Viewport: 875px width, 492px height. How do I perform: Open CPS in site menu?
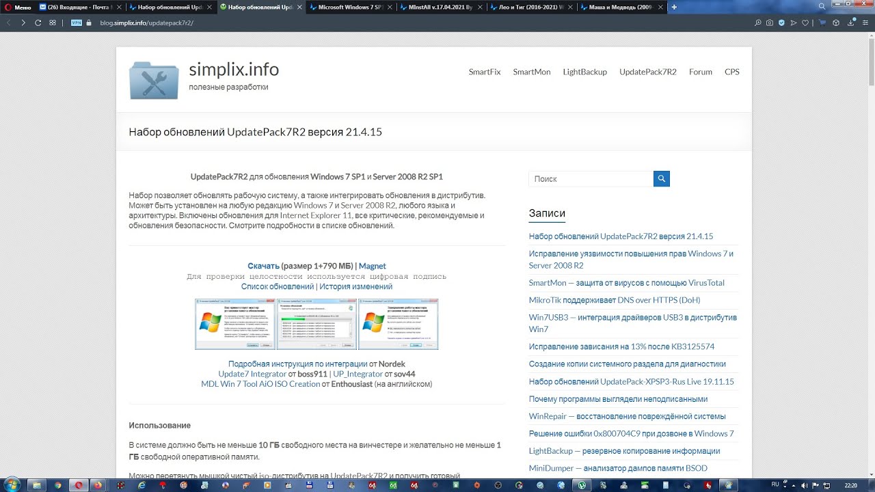click(x=732, y=72)
